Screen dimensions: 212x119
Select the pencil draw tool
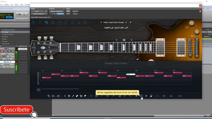(x=73, y=96)
